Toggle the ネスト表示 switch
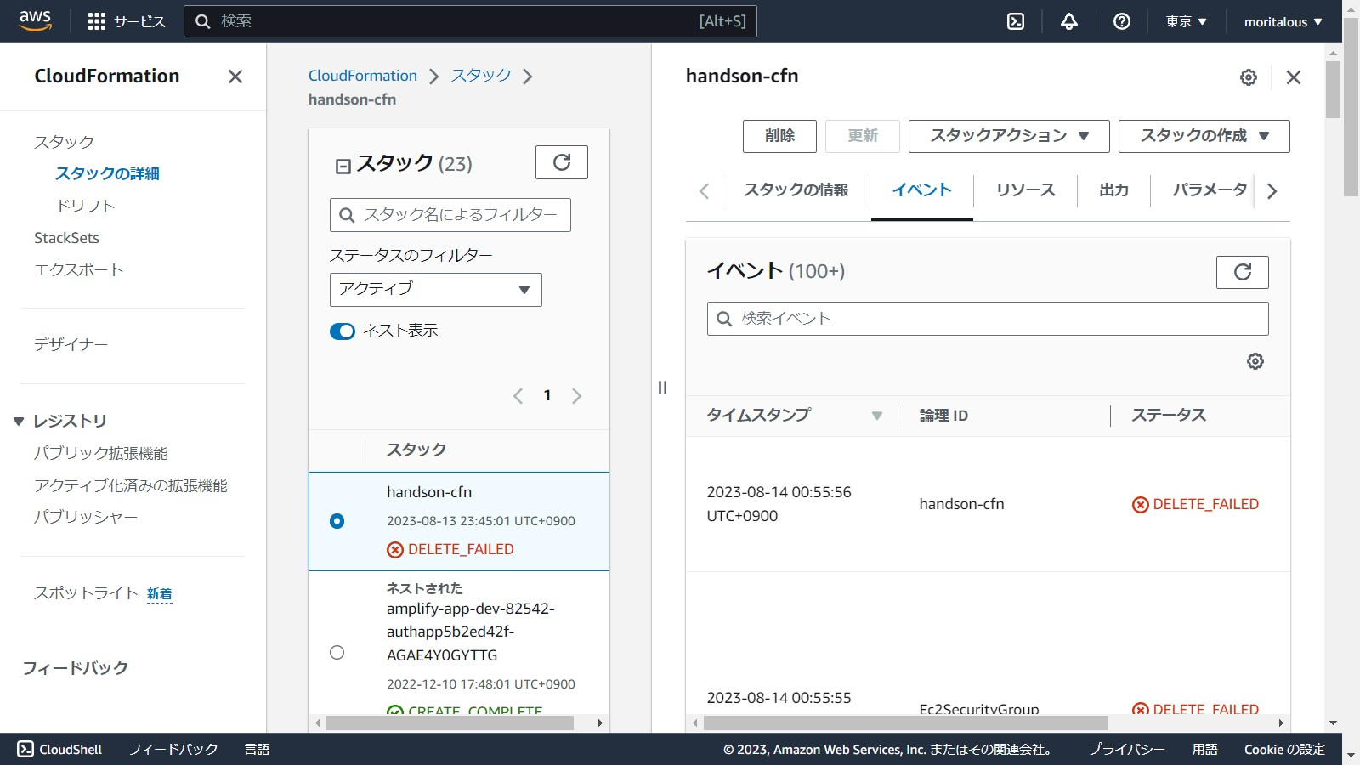Screen dimensions: 1360x765 pyautogui.click(x=343, y=331)
